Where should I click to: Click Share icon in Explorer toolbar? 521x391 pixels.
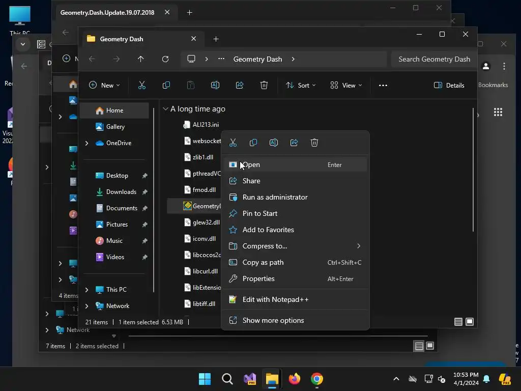(240, 85)
